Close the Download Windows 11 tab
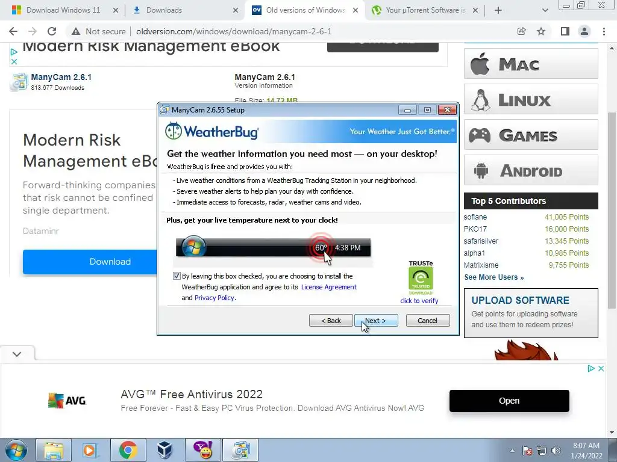This screenshot has width=617, height=462. (x=115, y=10)
